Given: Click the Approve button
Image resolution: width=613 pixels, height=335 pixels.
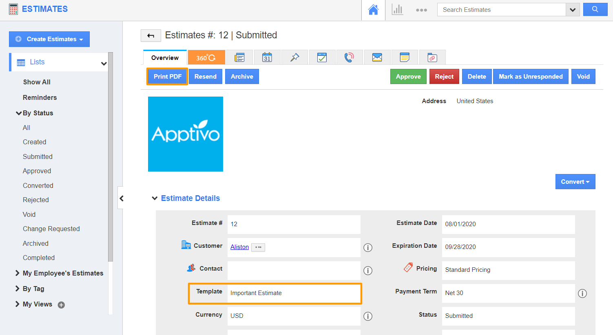Looking at the screenshot, I should click(408, 76).
